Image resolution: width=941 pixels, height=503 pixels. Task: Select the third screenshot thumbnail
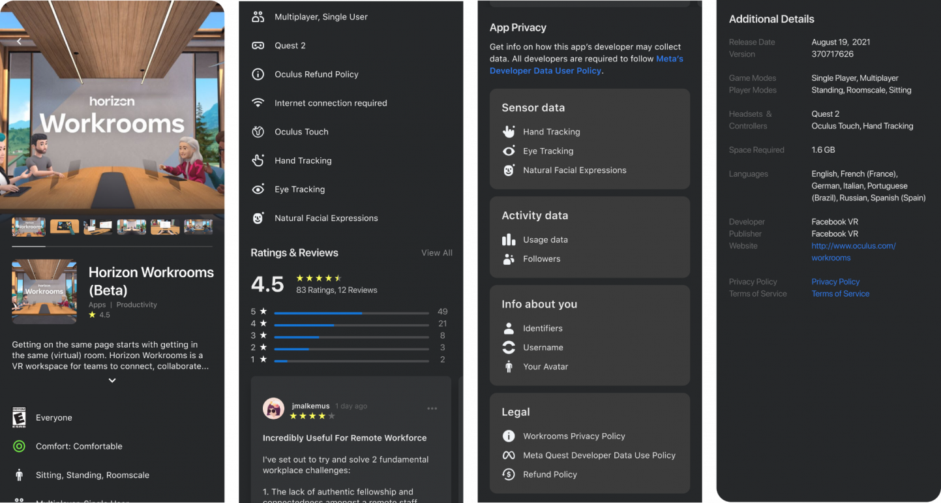(98, 226)
